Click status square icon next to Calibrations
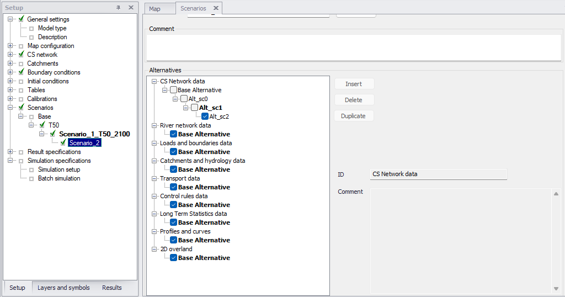Viewport: 565px width, 297px height. [21, 99]
